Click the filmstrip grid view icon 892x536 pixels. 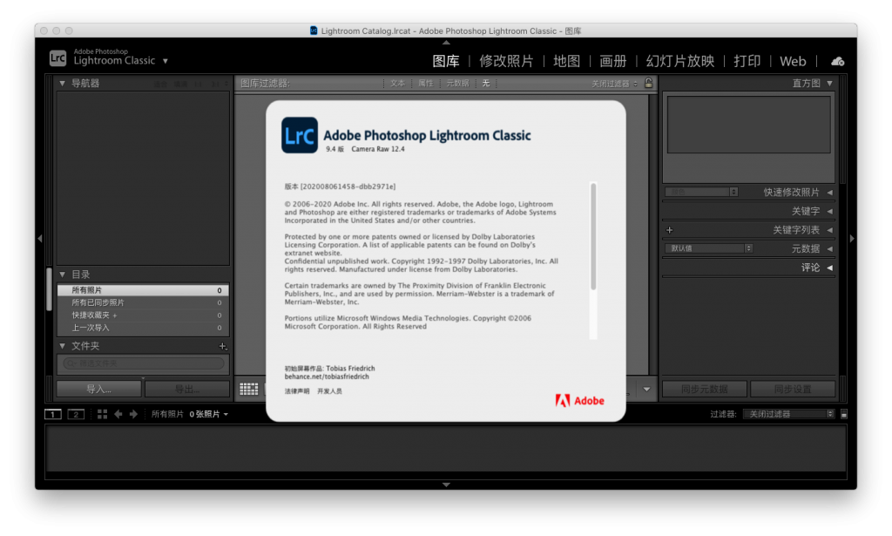point(103,414)
